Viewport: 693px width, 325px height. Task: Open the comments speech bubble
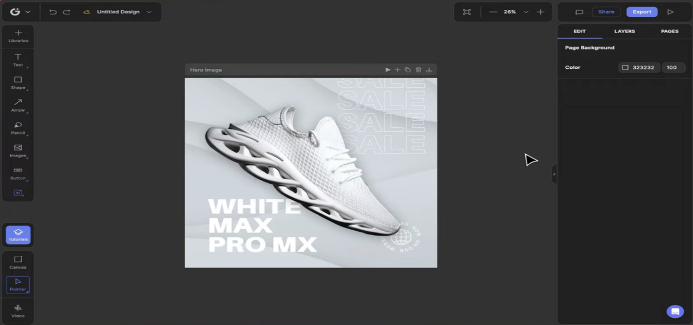pyautogui.click(x=579, y=12)
